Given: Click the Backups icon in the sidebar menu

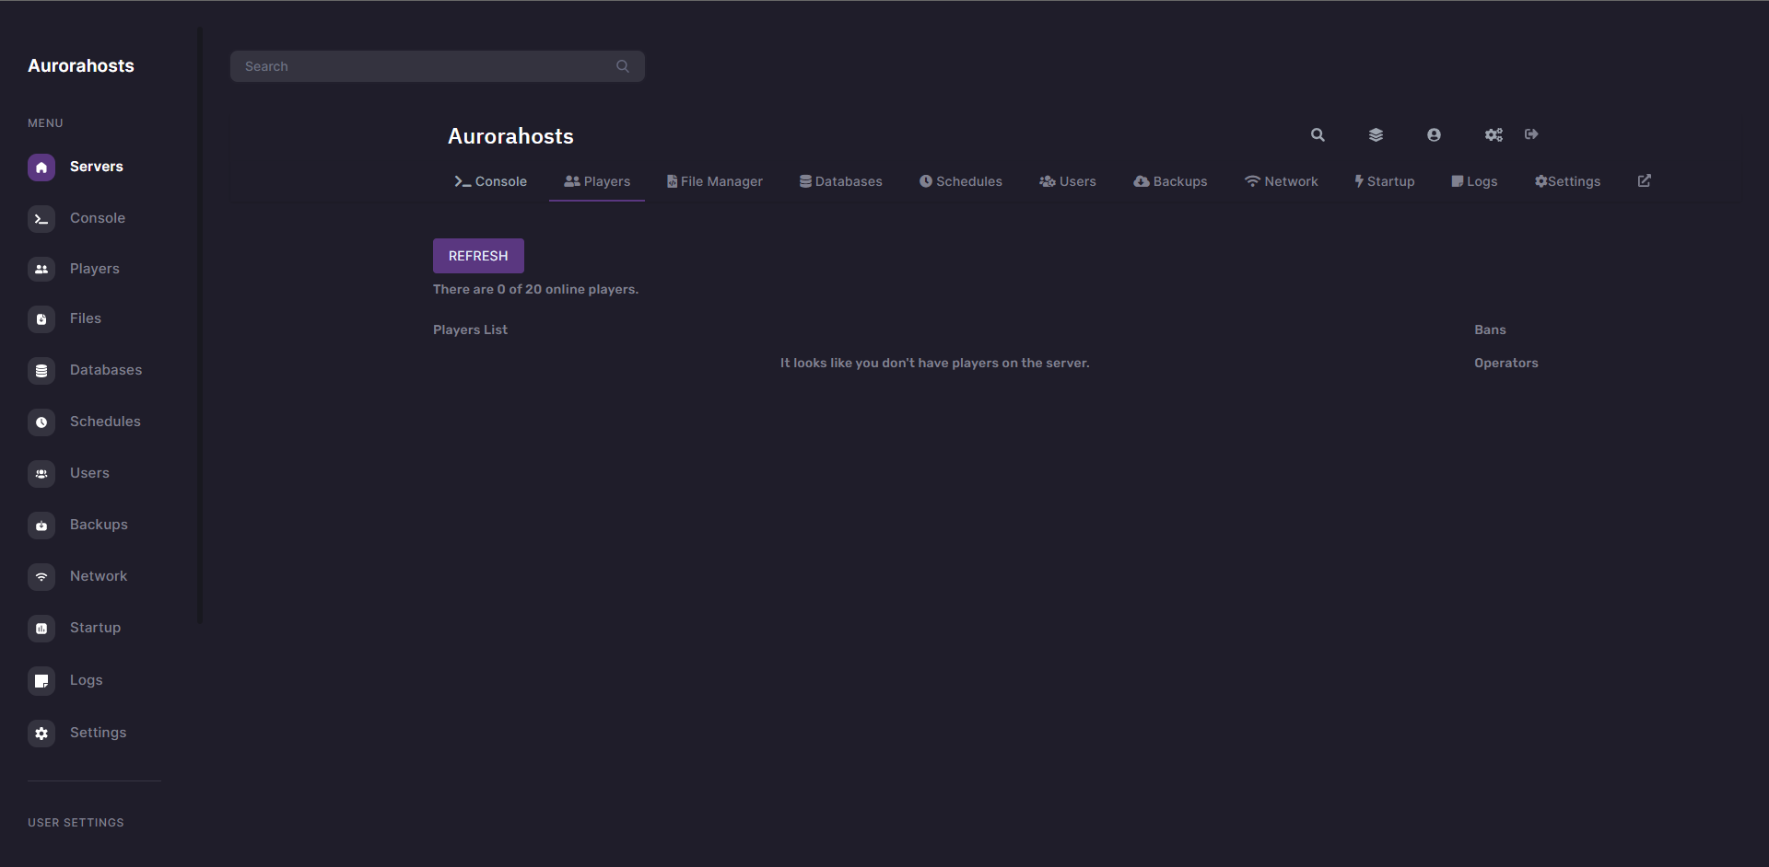Looking at the screenshot, I should (x=41, y=525).
